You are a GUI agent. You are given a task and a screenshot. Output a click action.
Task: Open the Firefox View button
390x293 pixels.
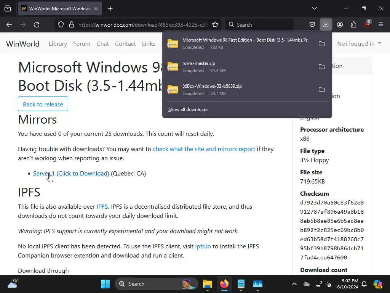coord(8,9)
